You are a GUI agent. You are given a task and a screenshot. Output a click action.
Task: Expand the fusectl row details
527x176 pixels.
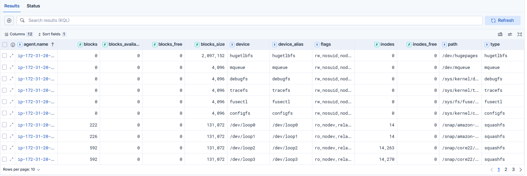(11, 102)
